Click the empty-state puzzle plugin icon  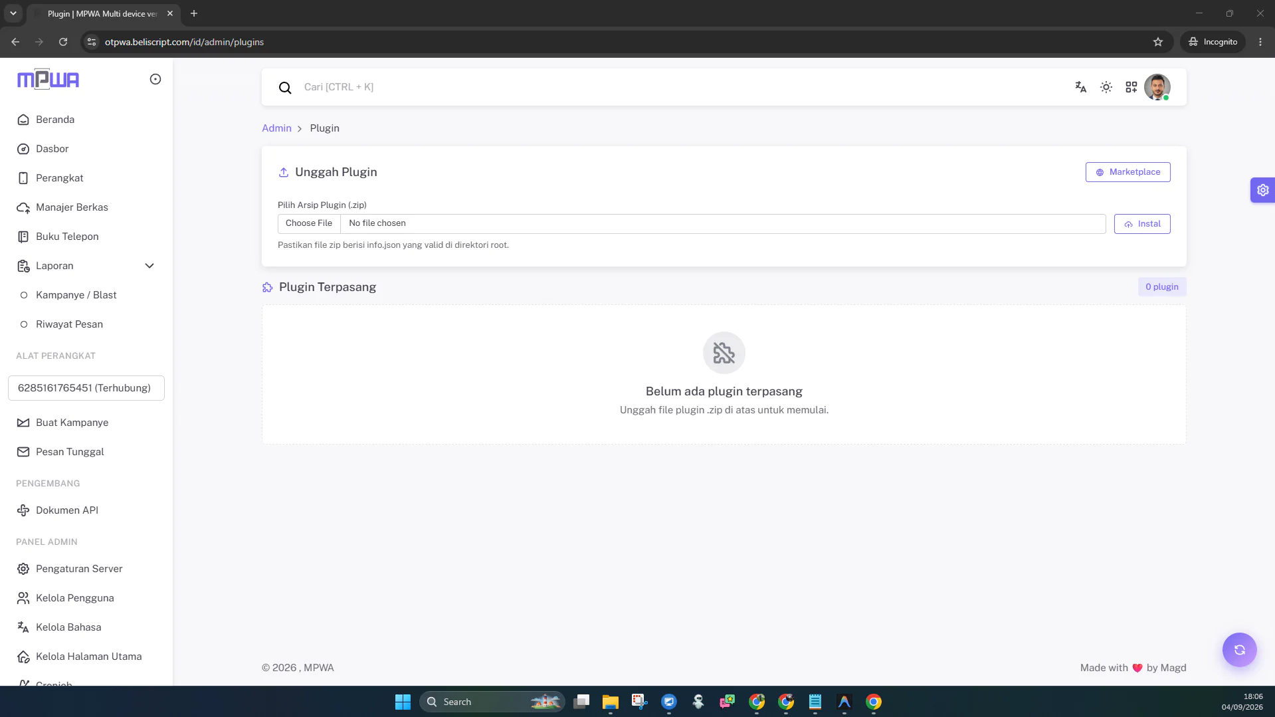724,353
